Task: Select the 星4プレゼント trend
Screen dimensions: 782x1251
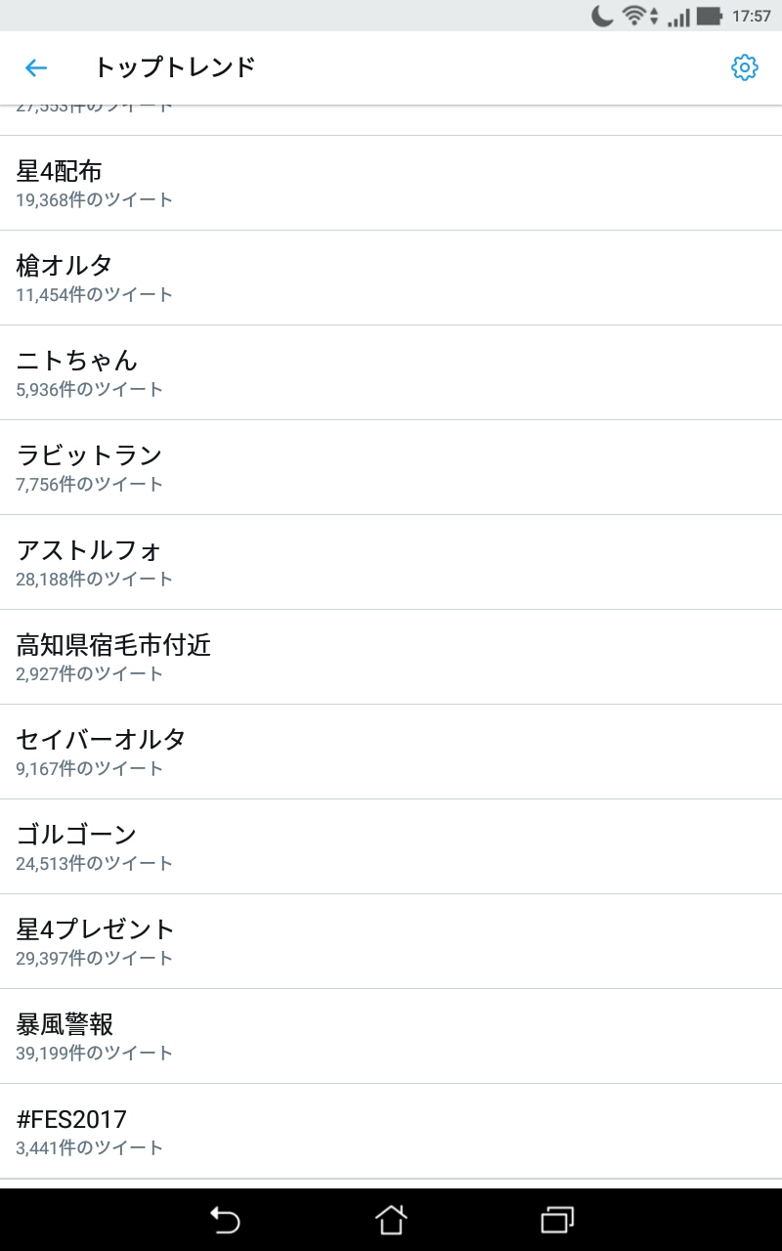Action: [391, 941]
